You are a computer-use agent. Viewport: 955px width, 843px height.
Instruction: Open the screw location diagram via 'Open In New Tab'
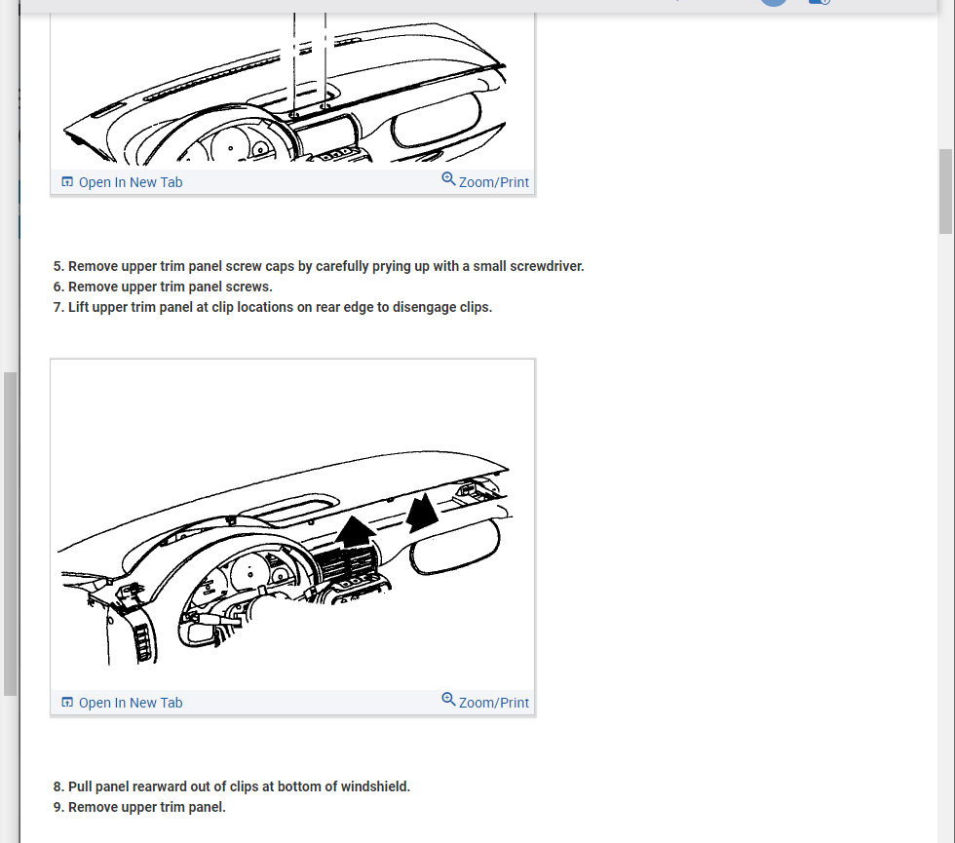pyautogui.click(x=130, y=182)
